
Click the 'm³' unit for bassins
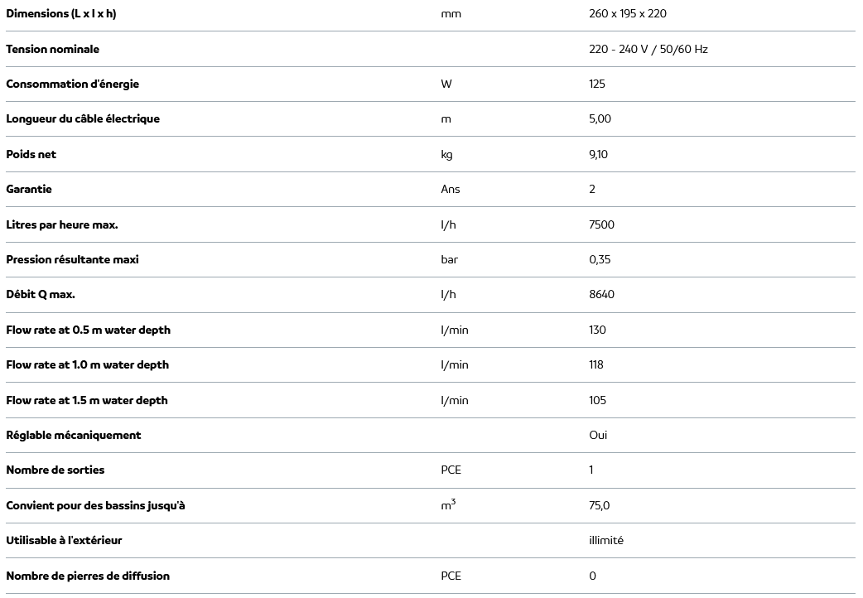tap(448, 504)
